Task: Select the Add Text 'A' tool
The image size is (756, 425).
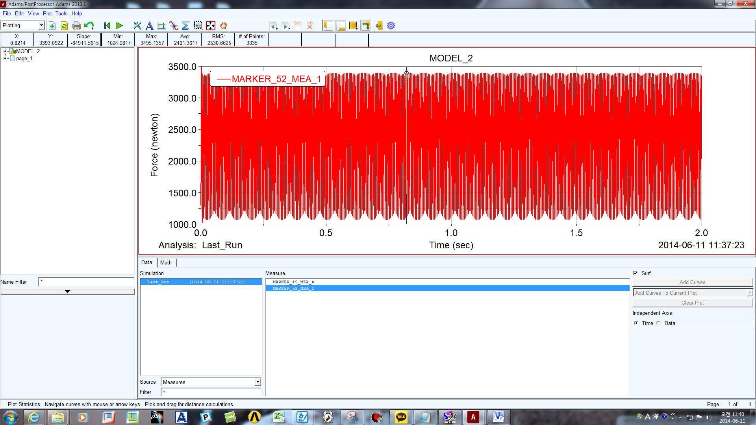Action: click(149, 26)
